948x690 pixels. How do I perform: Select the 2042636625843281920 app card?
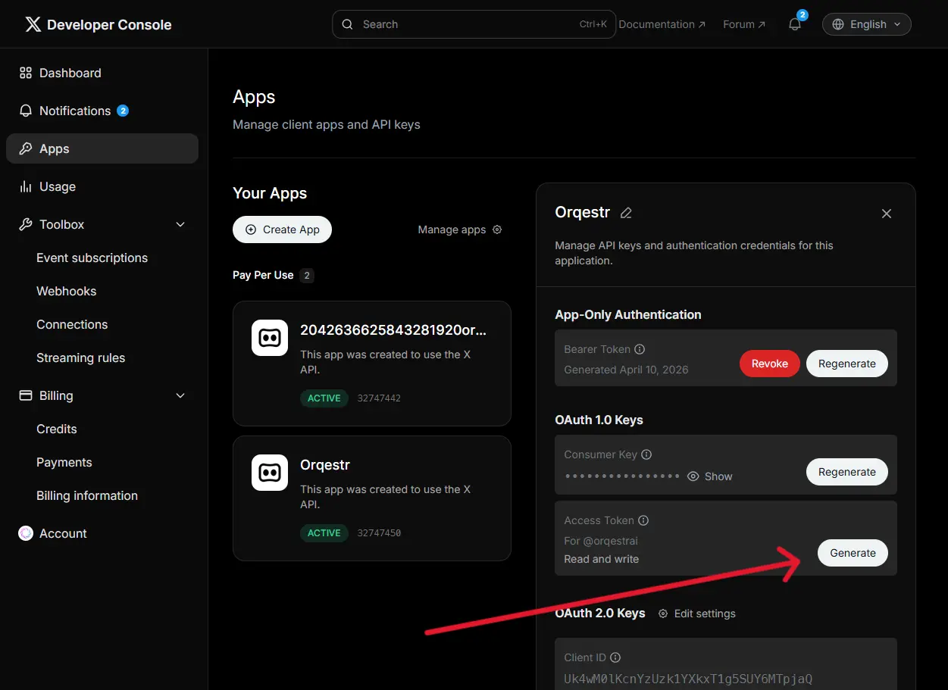tap(372, 364)
